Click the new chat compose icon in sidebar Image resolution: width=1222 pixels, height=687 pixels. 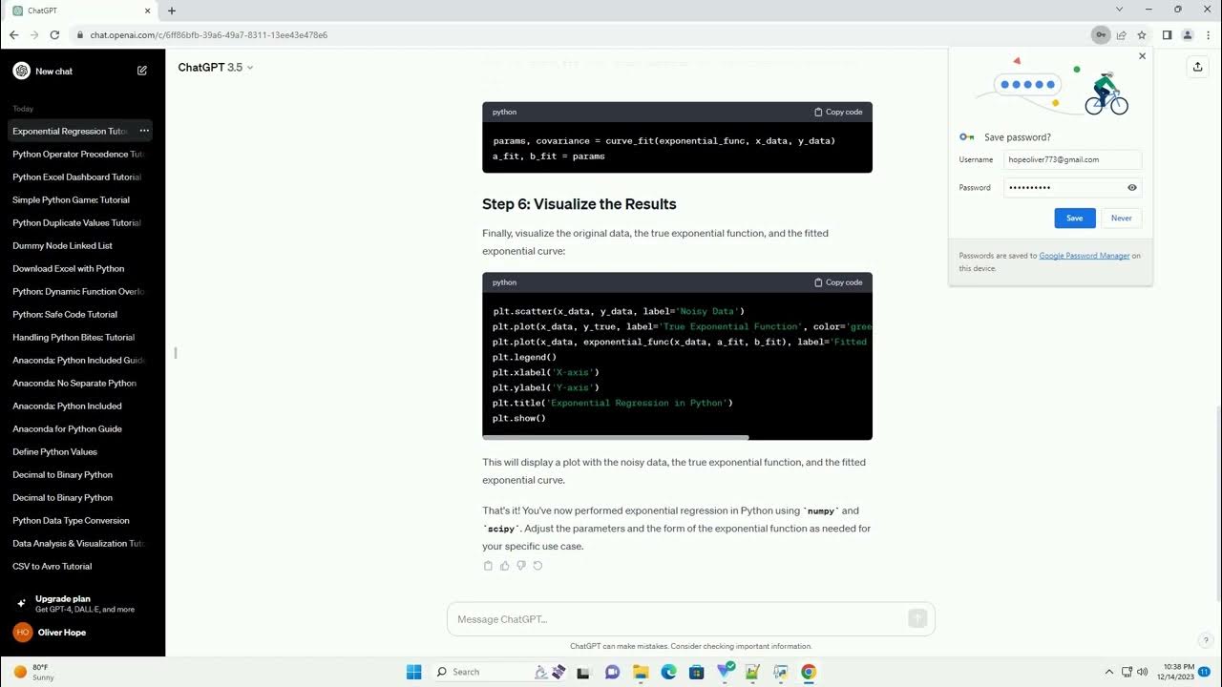click(142, 71)
